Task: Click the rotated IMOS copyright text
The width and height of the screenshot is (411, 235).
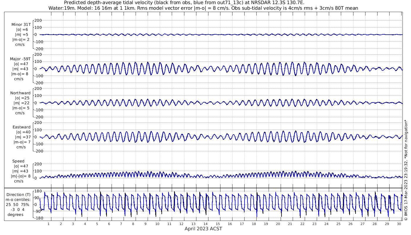Action: coord(406,170)
